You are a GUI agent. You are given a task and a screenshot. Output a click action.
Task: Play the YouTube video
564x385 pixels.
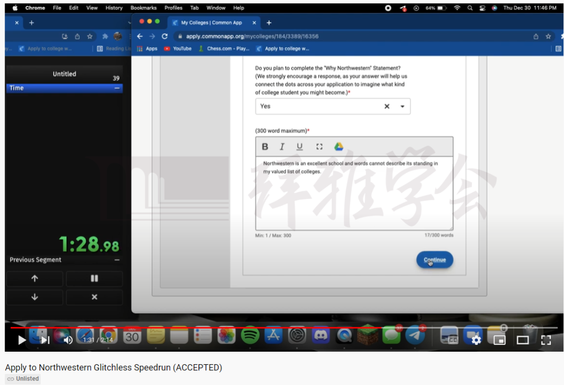pos(21,340)
